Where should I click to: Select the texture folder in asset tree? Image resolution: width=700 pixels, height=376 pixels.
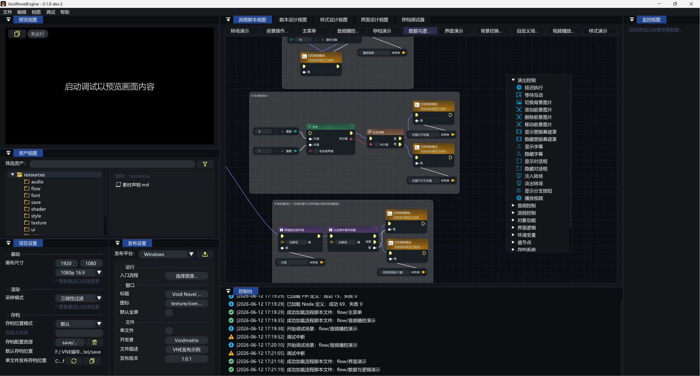[x=39, y=222]
